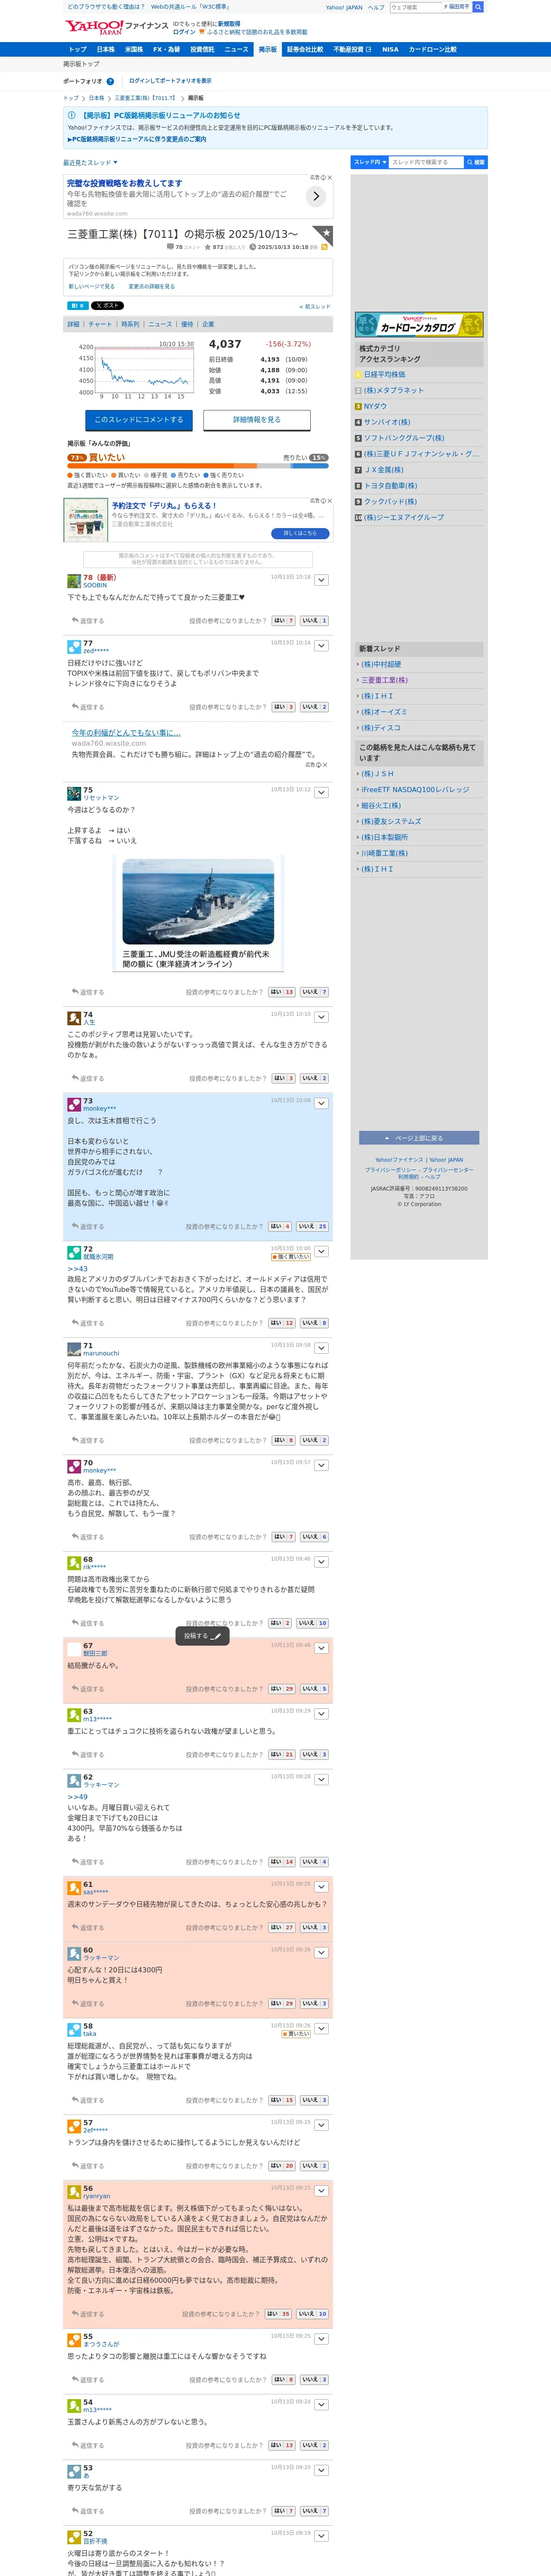Click the arrow button on the investment strategy ad
The image size is (551, 2576).
coord(316,197)
